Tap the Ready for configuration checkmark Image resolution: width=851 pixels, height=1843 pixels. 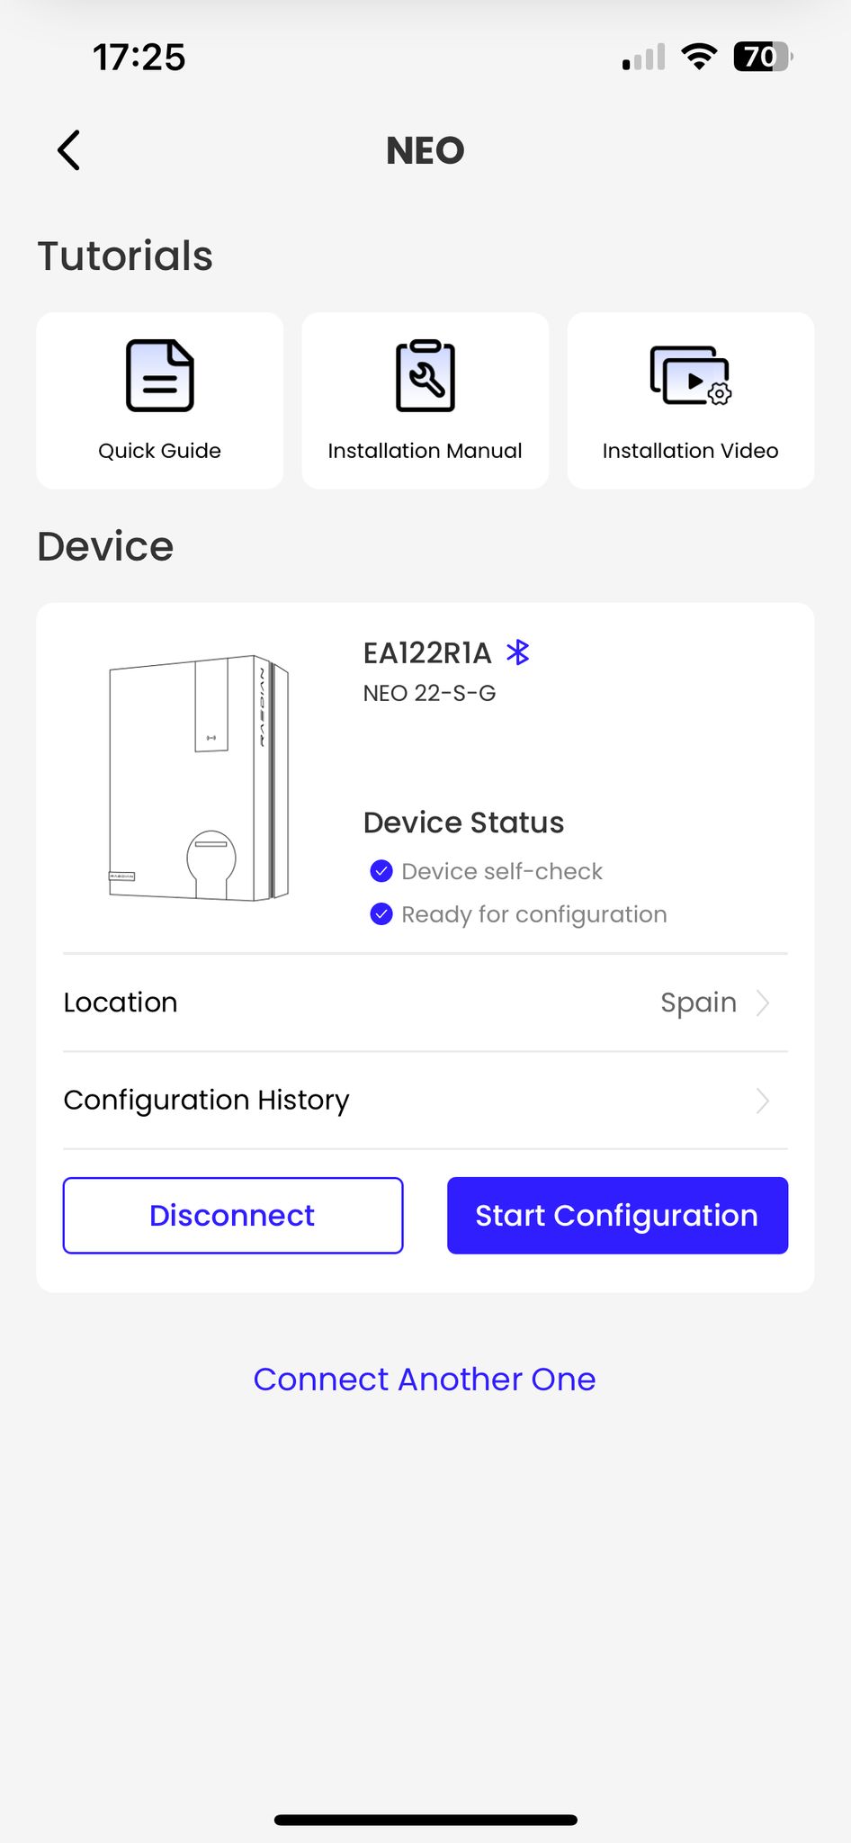click(x=381, y=913)
